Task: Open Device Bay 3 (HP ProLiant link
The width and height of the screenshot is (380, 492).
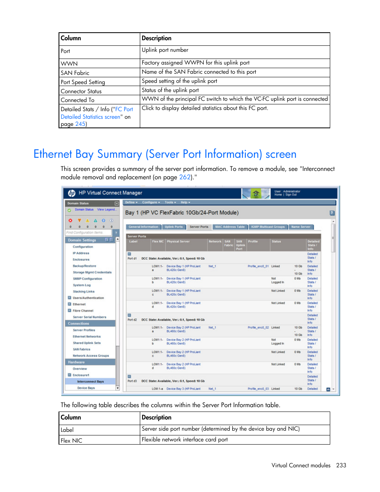Action: pyautogui.click(x=184, y=389)
